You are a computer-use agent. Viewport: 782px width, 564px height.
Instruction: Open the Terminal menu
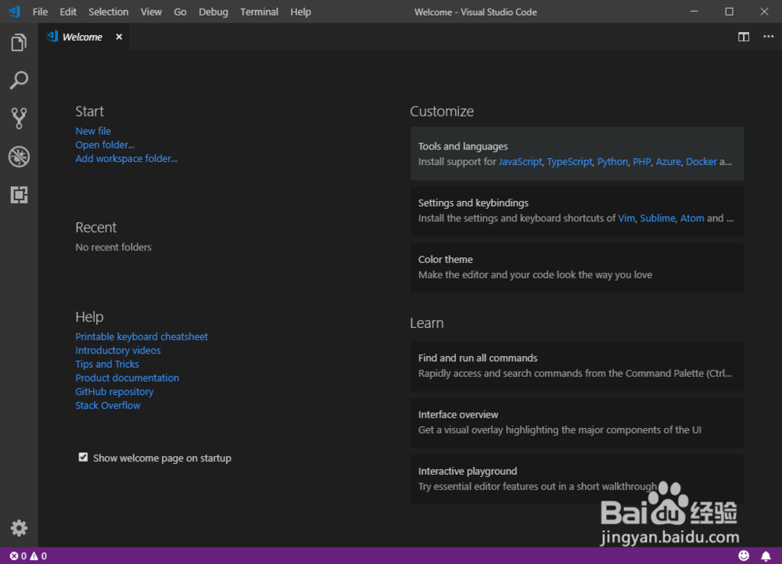pyautogui.click(x=260, y=12)
